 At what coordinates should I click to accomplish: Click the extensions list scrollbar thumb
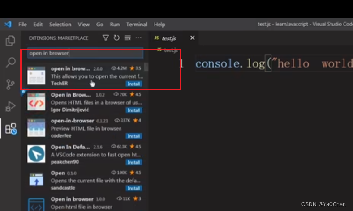tap(146, 67)
